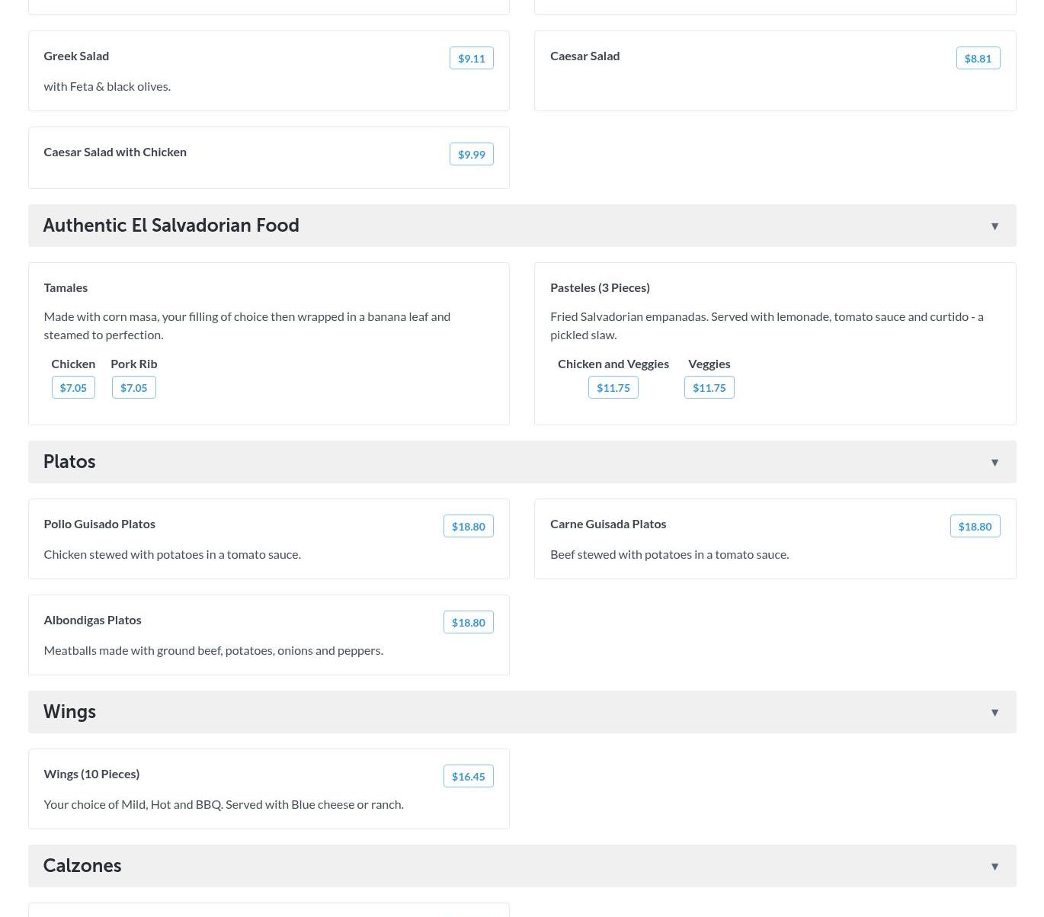Choose the Pork Rib Tamales $7.05 option
Image resolution: width=1044 pixels, height=917 pixels.
[x=133, y=388]
